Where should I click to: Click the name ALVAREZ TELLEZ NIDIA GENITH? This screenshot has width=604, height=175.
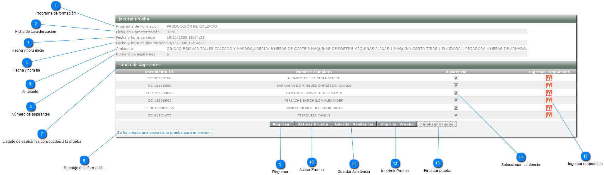pyautogui.click(x=314, y=78)
